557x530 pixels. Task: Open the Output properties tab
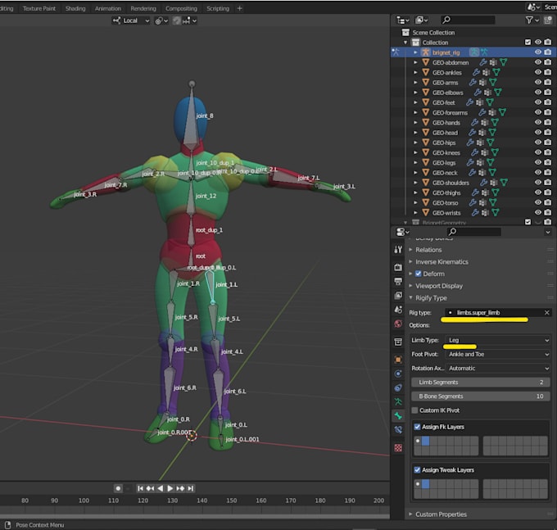[398, 281]
